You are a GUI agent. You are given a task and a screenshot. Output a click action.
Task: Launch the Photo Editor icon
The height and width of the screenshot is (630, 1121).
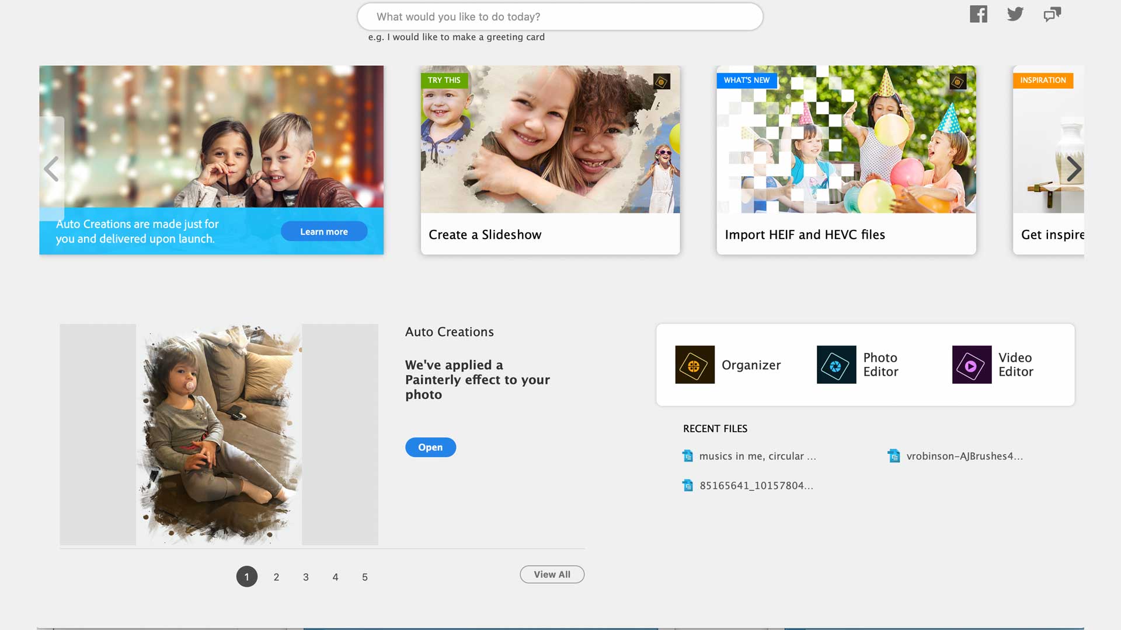(x=836, y=365)
